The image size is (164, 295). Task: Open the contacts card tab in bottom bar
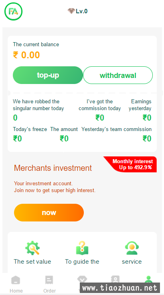click(115, 279)
